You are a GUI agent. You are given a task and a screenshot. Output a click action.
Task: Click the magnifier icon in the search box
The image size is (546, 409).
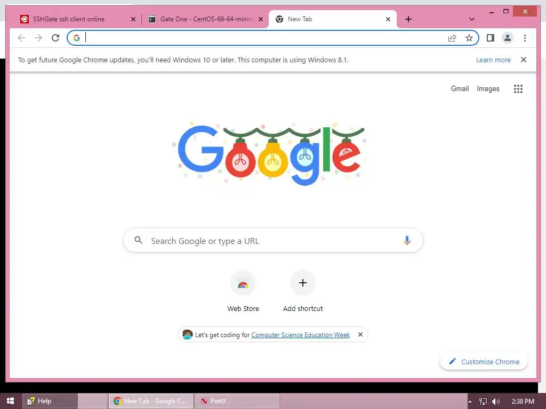coord(138,240)
